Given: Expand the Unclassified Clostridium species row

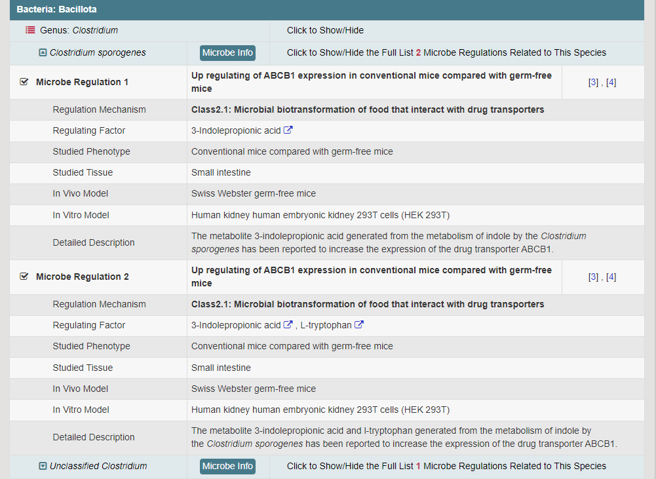Looking at the screenshot, I should (x=43, y=466).
